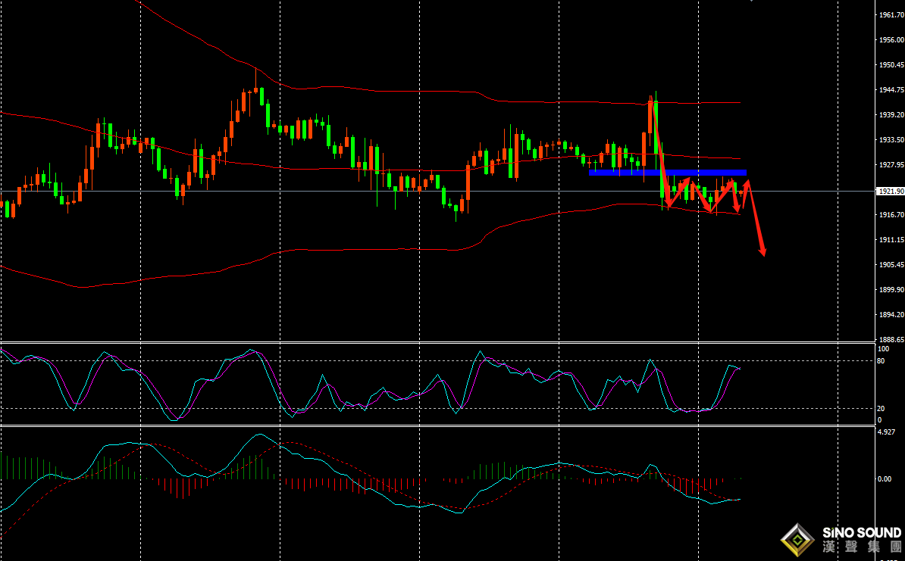Click the MACD zero level label 0.00

point(884,479)
